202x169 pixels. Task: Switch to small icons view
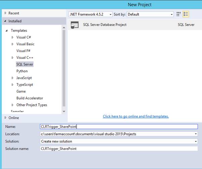click(179, 14)
